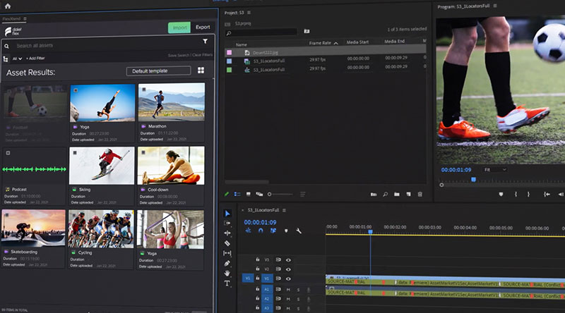Mute audio track A1

(288, 290)
